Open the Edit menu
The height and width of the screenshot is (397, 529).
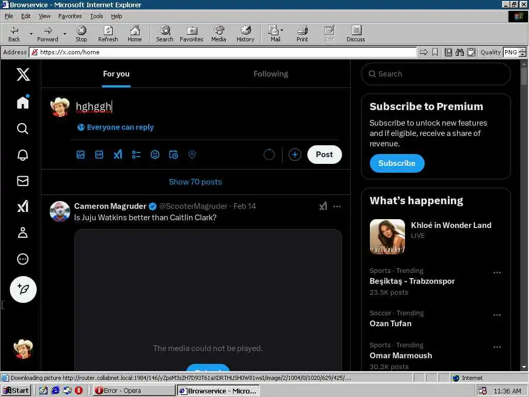pyautogui.click(x=26, y=16)
